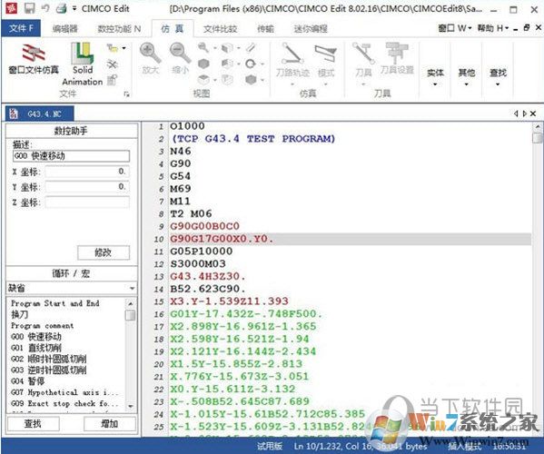Image resolution: width=544 pixels, height=454 pixels.
Task: Click the 文件 group dialog launcher arrow
Action: click(126, 94)
